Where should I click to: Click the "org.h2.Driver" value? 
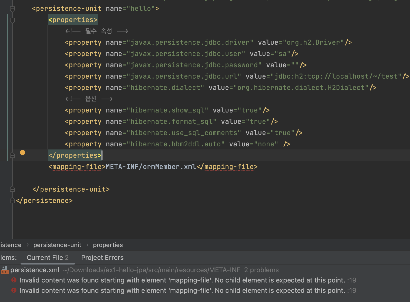313,42
